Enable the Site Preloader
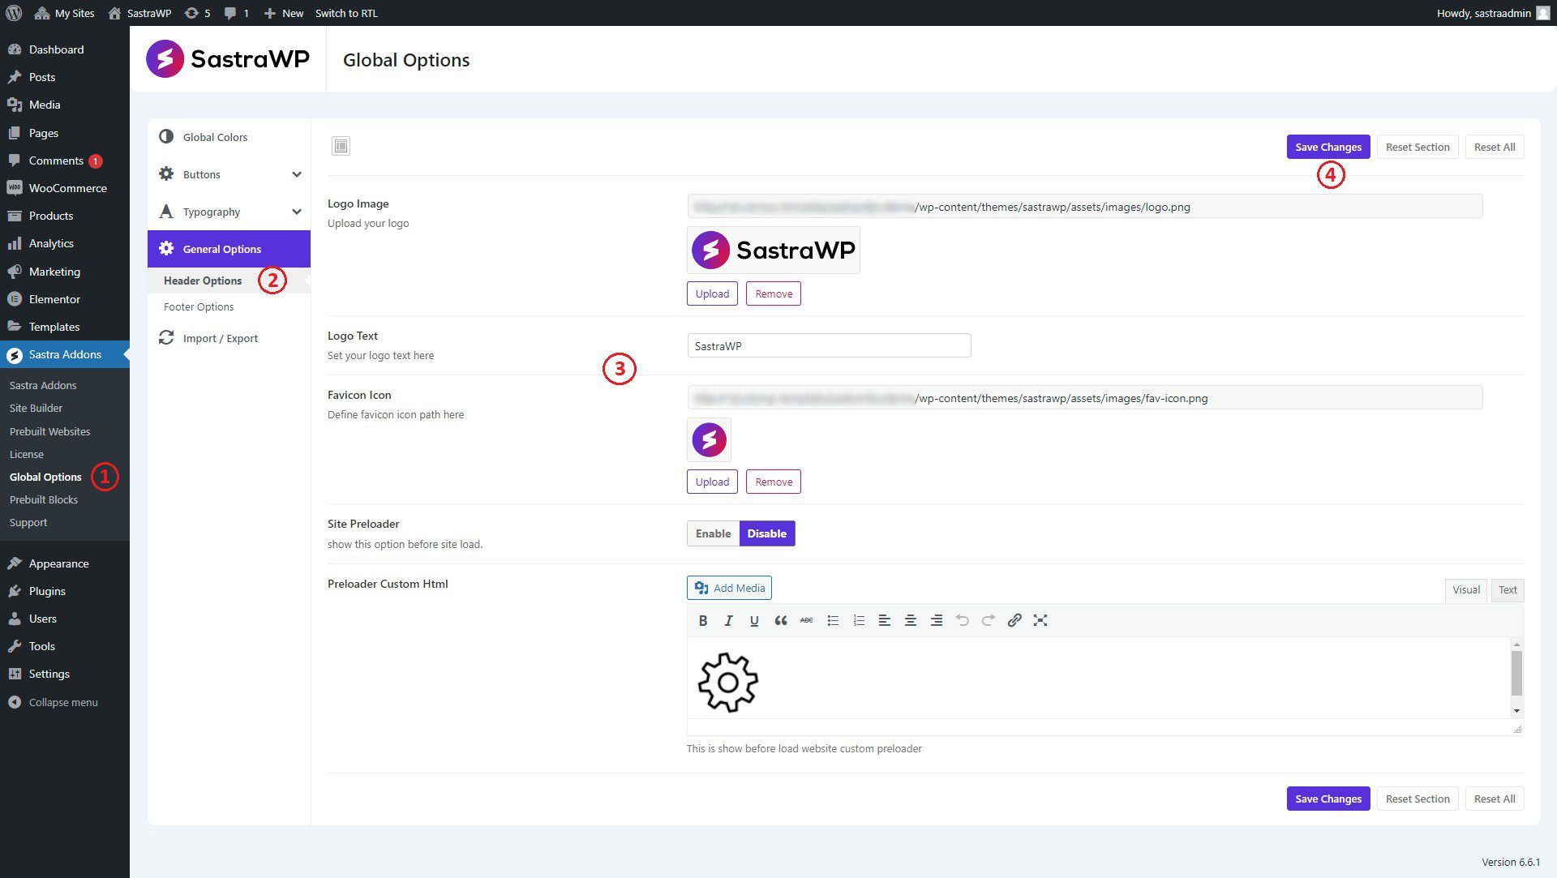 [713, 533]
